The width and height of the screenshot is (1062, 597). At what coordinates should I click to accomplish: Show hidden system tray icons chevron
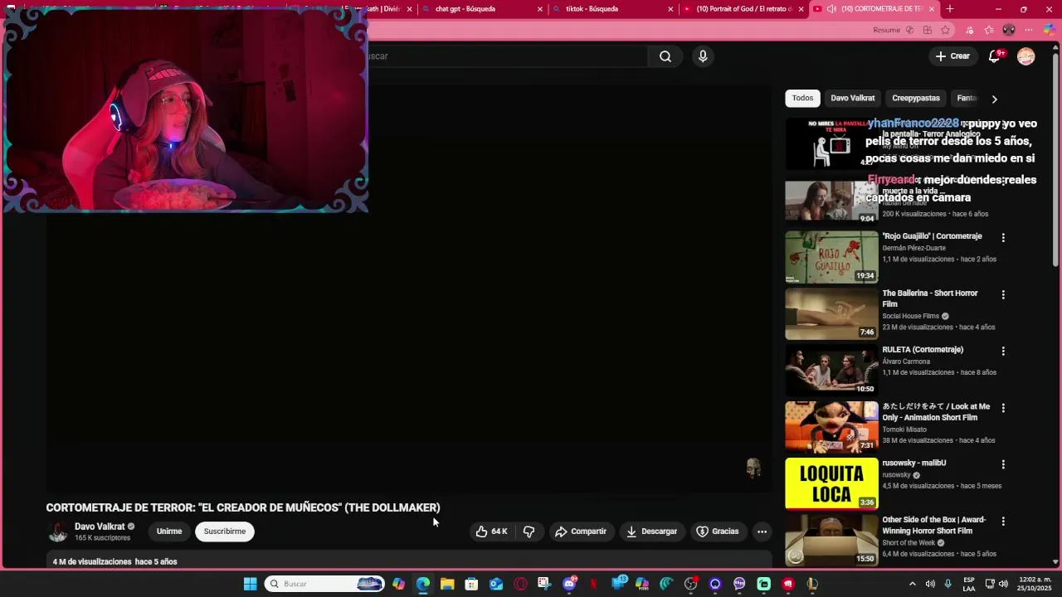point(913,584)
